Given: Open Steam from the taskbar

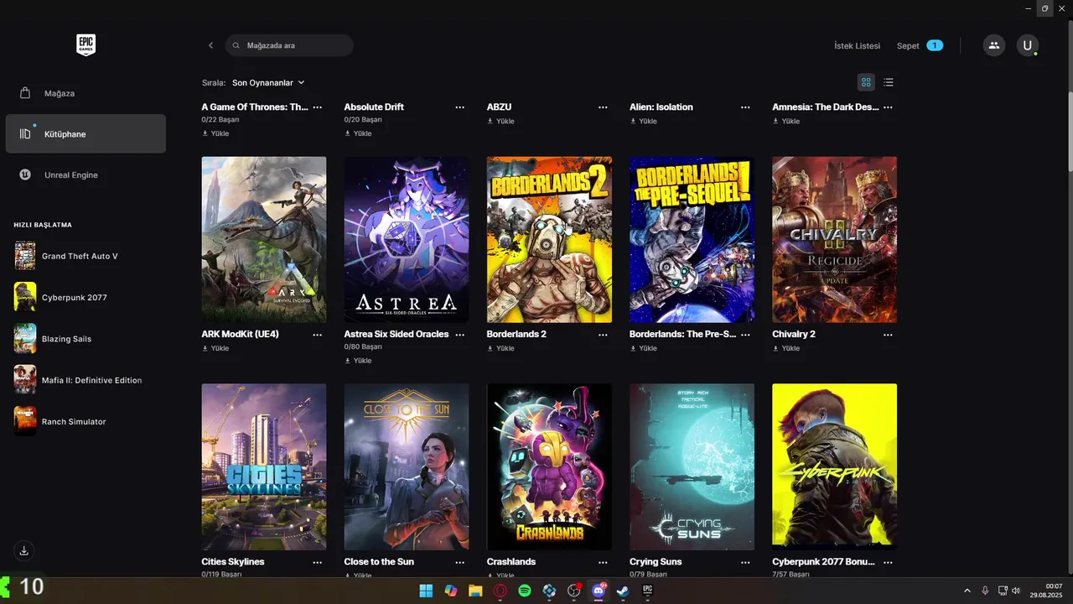Looking at the screenshot, I should 623,591.
